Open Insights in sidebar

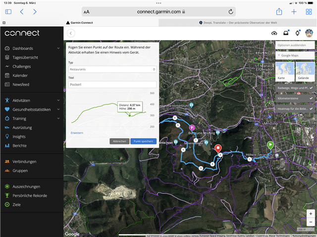pos(19,137)
